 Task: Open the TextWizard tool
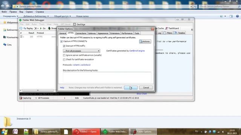[172, 28]
